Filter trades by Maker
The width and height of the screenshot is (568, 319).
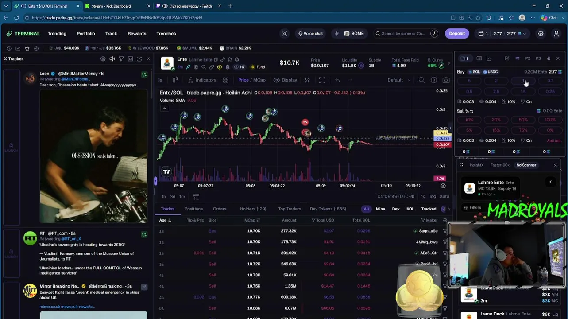pos(429,220)
